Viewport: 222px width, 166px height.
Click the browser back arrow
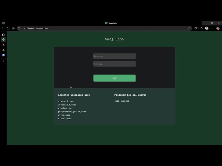pos(3,28)
